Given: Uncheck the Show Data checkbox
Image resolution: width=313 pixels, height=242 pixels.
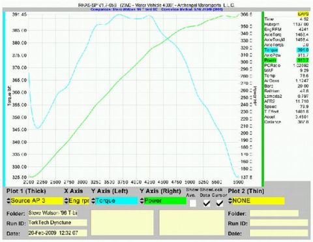Looking at the screenshot, I should [207, 204].
